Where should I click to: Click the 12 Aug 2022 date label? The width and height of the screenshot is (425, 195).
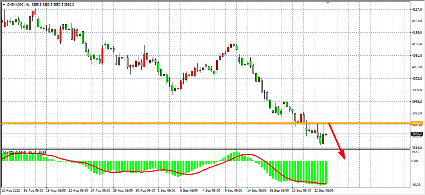tap(11, 190)
